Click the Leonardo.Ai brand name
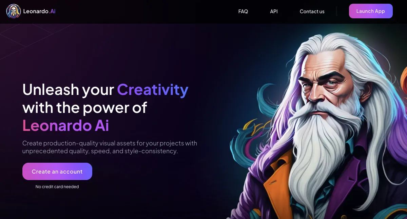The height and width of the screenshot is (219, 407). (39, 11)
